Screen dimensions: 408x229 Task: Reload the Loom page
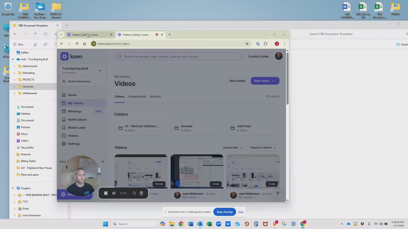[x=77, y=44]
